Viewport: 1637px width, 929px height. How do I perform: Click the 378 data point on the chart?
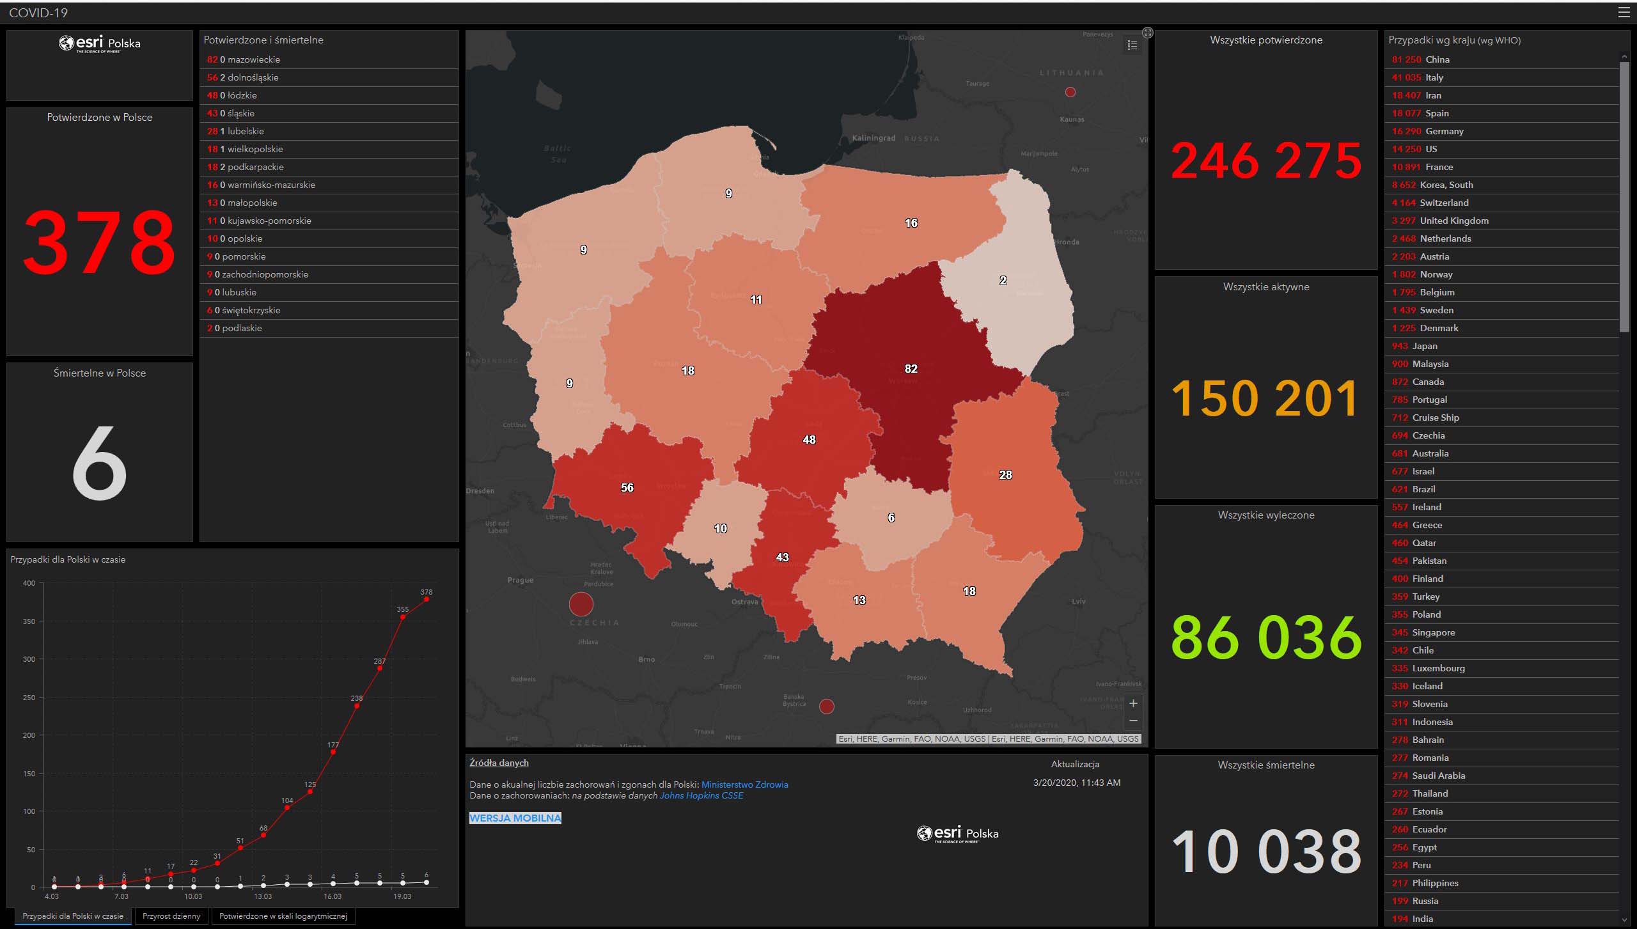click(x=427, y=599)
